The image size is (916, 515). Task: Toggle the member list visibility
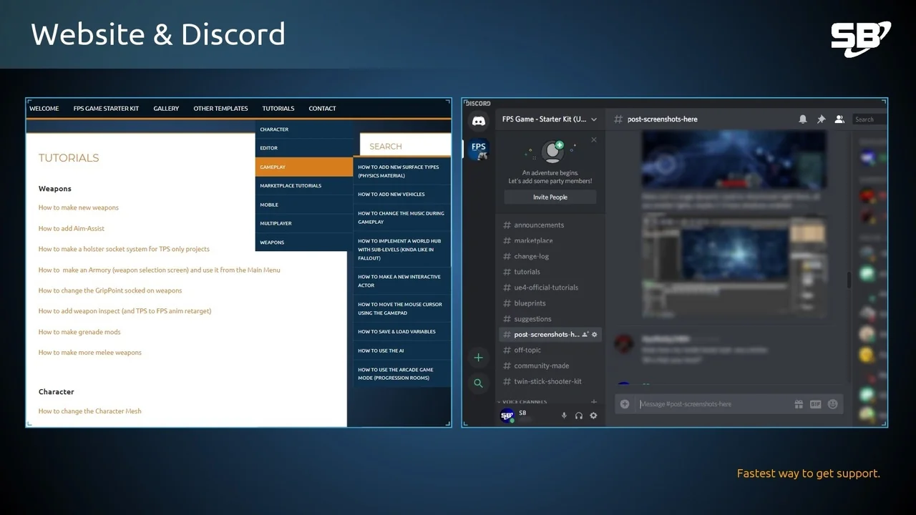(839, 119)
